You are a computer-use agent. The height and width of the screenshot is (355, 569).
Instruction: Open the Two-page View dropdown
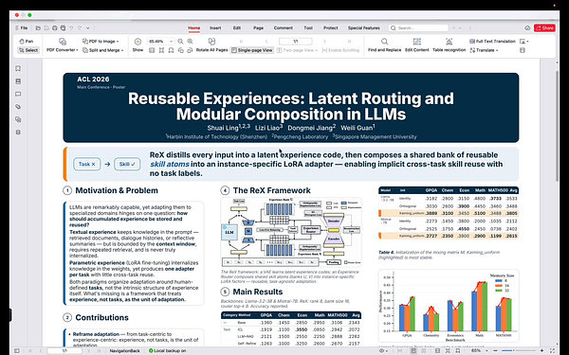[x=297, y=50]
